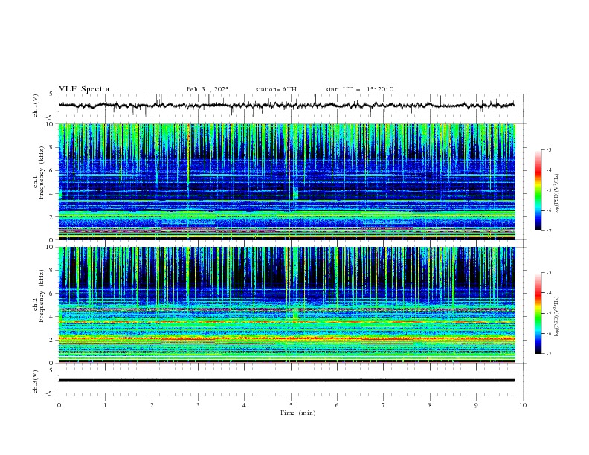Click the "-7" label on the upper colorbar
This screenshot has height=455, width=589.
[548, 231]
